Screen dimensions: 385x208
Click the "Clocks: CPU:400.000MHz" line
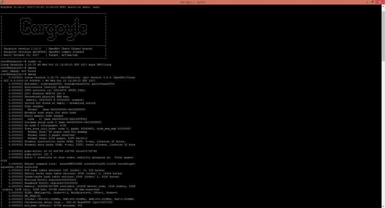coord(67,199)
